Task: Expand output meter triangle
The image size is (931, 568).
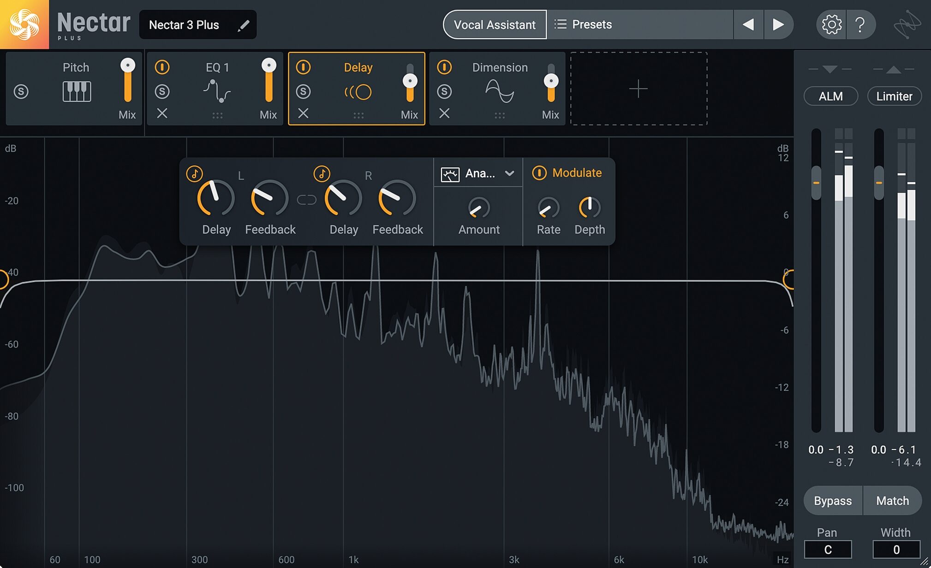Action: pyautogui.click(x=893, y=69)
